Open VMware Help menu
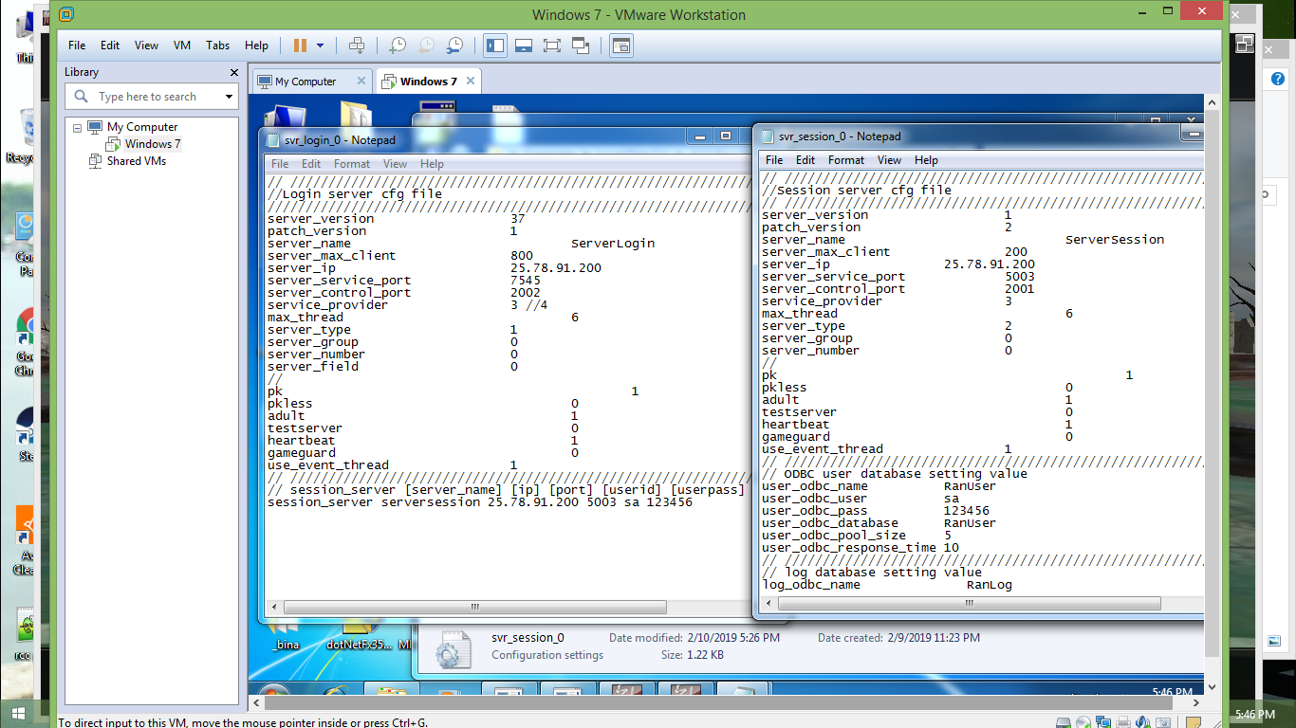The image size is (1296, 728). tap(256, 45)
